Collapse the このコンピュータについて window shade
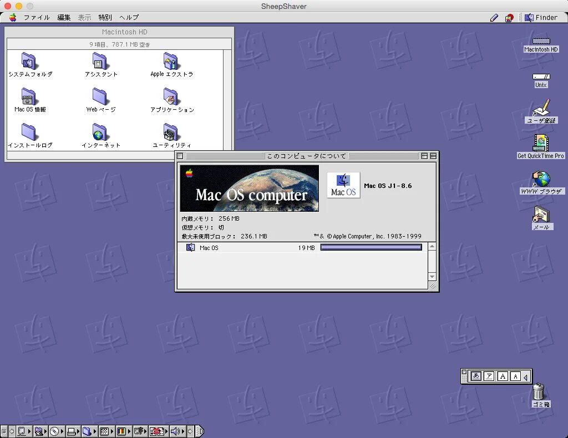This screenshot has width=568, height=438. [433, 156]
